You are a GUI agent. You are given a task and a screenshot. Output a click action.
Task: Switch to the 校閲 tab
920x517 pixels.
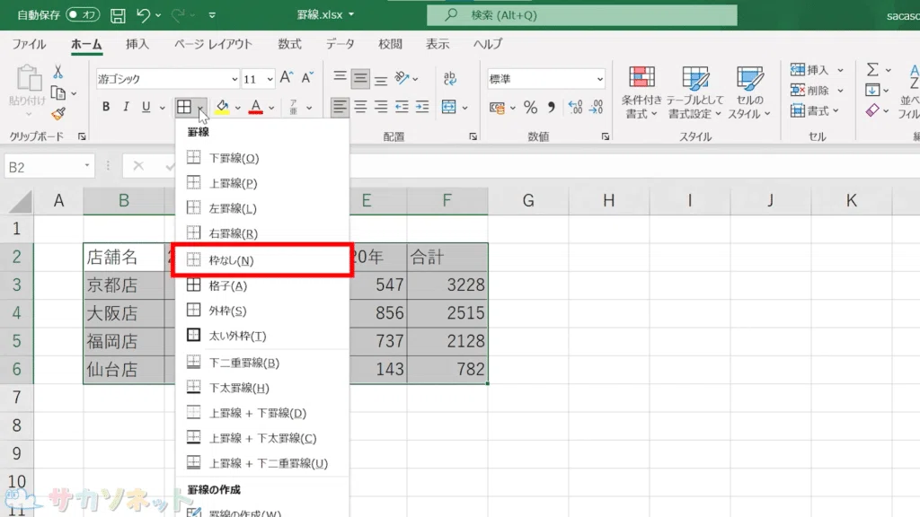tap(390, 44)
